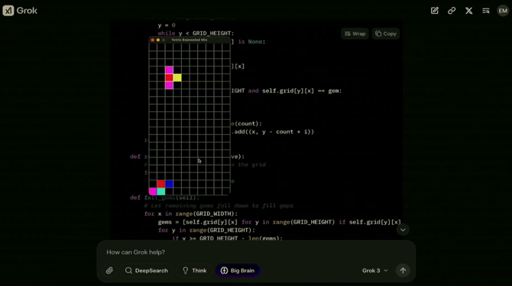Open the EM profile avatar
Screen dimensions: 512x286
click(503, 11)
